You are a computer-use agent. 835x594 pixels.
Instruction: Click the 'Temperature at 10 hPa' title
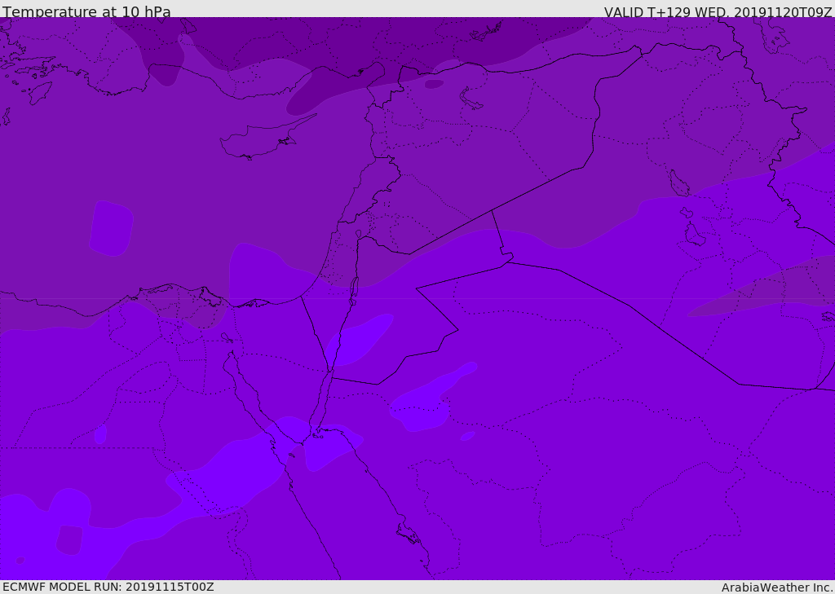[x=86, y=11]
